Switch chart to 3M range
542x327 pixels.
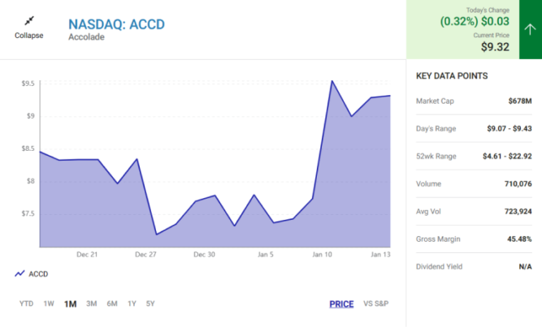coord(91,304)
